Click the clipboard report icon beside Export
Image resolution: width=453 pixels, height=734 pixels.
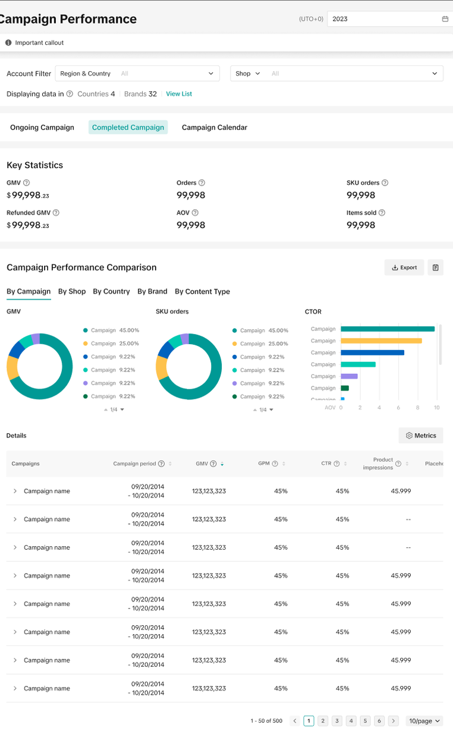tap(435, 267)
